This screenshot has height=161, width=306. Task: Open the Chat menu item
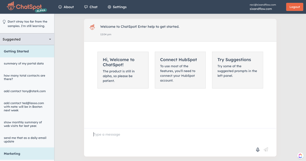(91, 7)
